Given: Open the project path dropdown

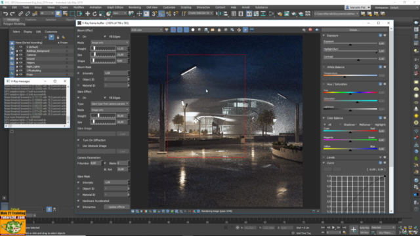Looking at the screenshot, I should pyautogui.click(x=336, y=14).
